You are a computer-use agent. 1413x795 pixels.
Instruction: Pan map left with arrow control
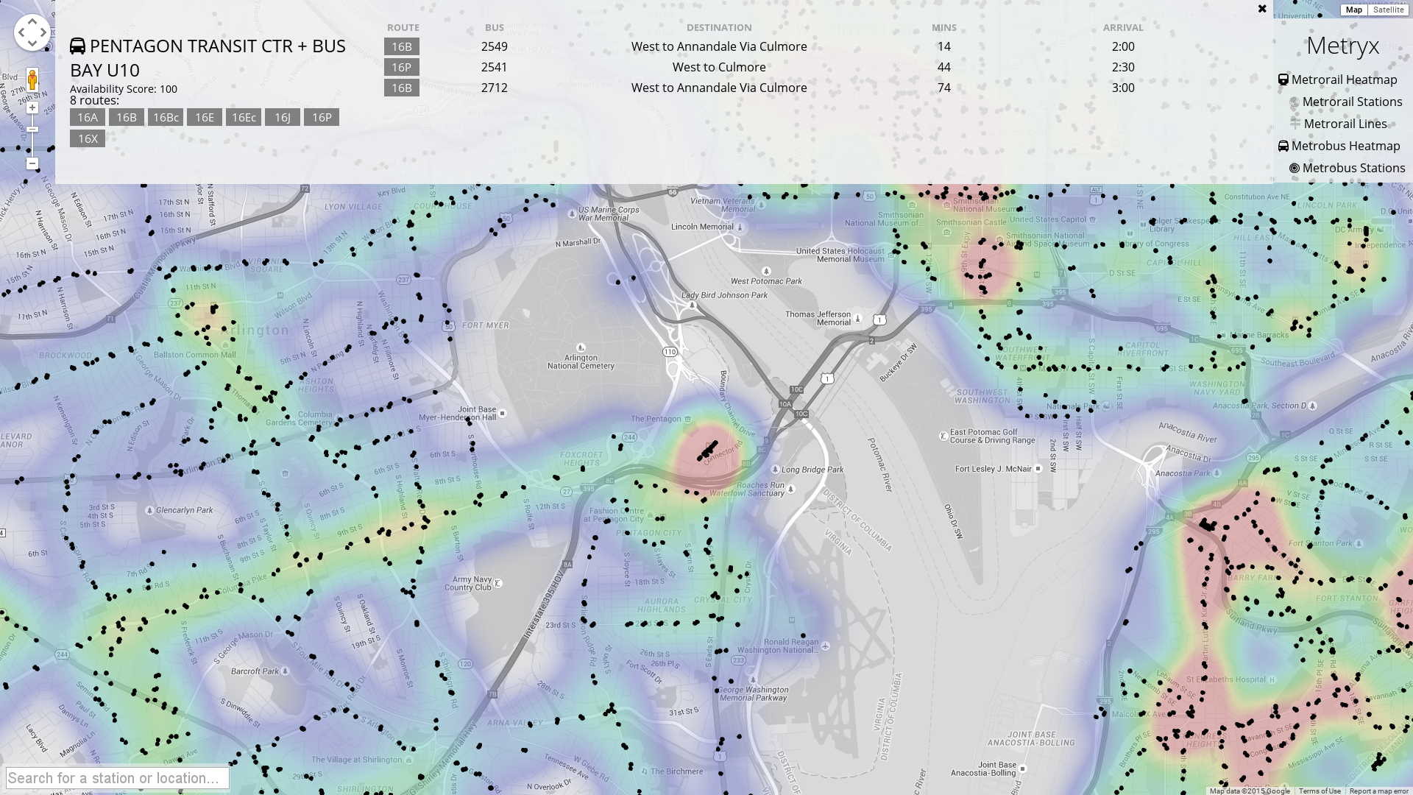point(21,32)
